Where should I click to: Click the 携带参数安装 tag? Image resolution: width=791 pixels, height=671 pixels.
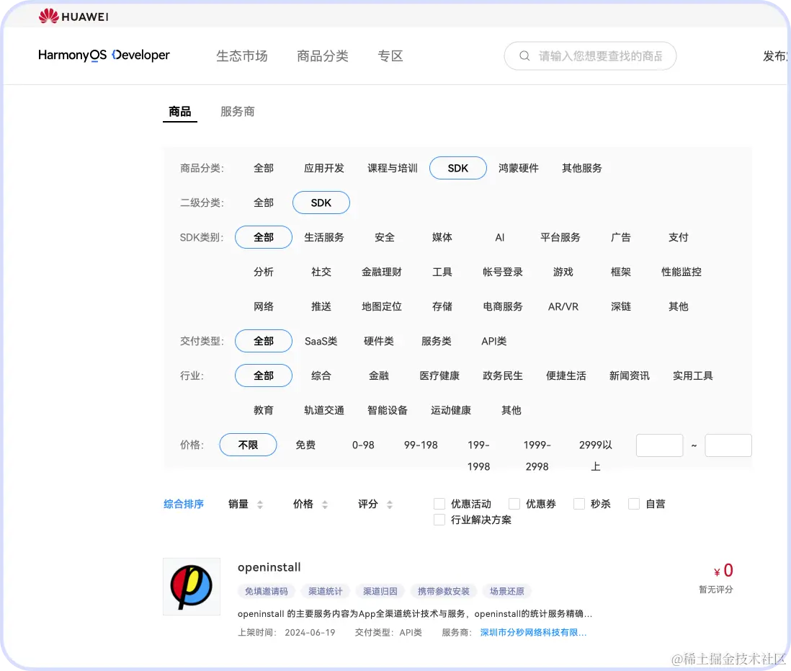pyautogui.click(x=444, y=591)
